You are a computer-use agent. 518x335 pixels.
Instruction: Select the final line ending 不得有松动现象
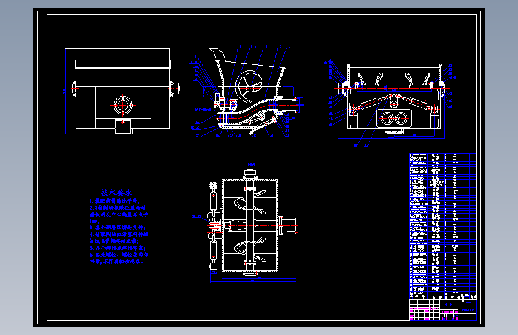pos(117,262)
